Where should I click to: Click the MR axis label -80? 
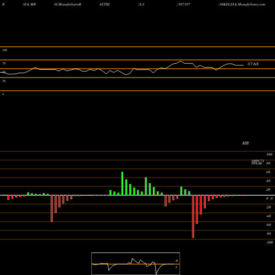(x=268, y=234)
